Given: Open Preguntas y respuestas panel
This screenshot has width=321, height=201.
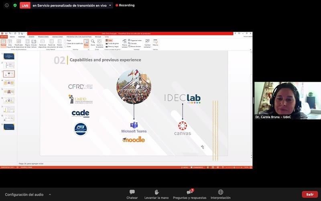Looking at the screenshot, I should [x=189, y=195].
